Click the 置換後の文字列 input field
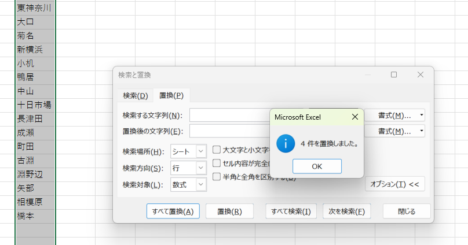Image resolution: width=468 pixels, height=245 pixels. pos(229,131)
